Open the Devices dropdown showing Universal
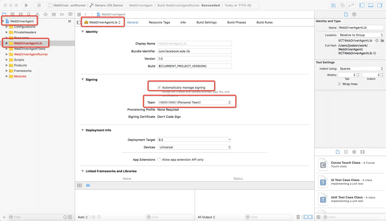Screen dimensions: 386x221 [x=194, y=147]
